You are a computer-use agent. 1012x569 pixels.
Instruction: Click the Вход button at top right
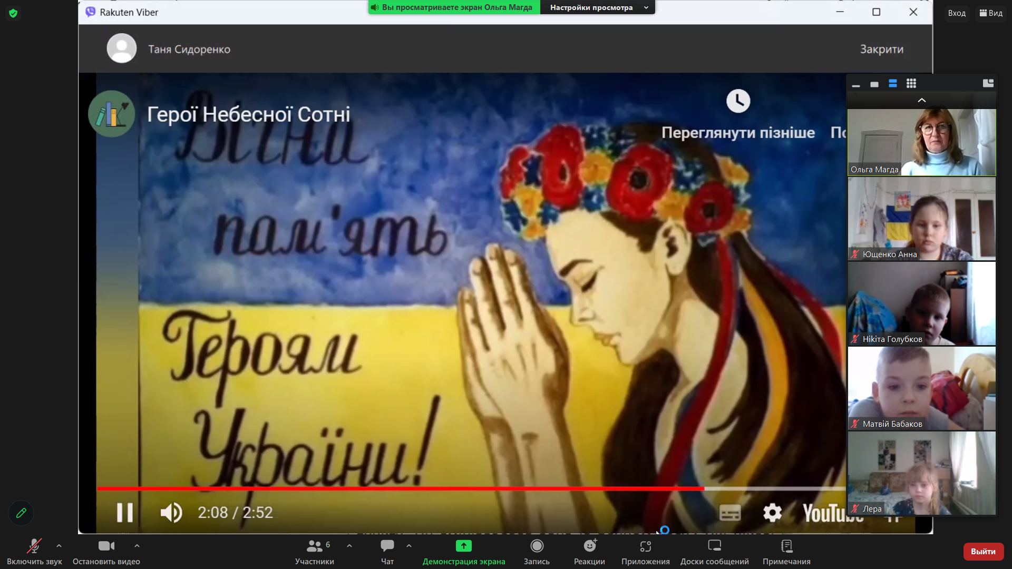tap(956, 13)
